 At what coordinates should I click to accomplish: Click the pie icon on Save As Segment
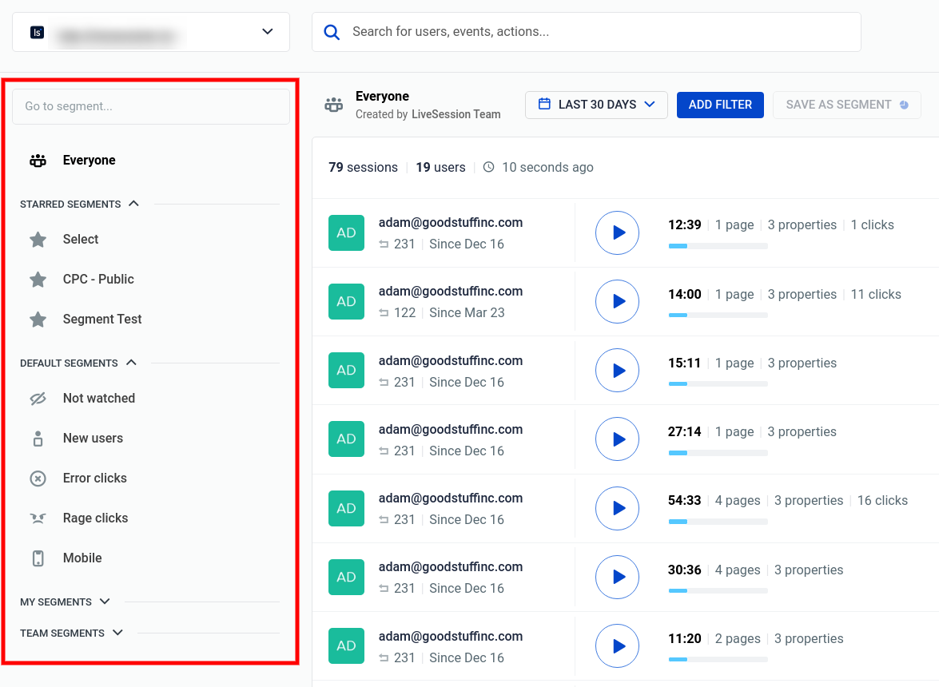[x=905, y=105]
